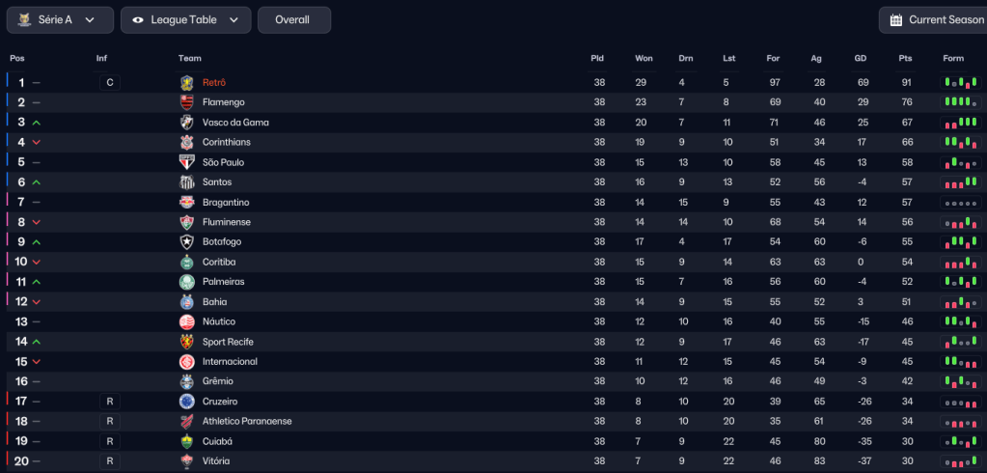Screen dimensions: 987x473
Task: Click the São Paulo crest icon
Action: (x=187, y=162)
